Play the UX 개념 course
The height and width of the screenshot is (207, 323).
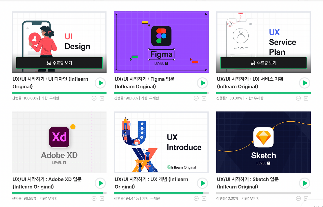coord(203,183)
